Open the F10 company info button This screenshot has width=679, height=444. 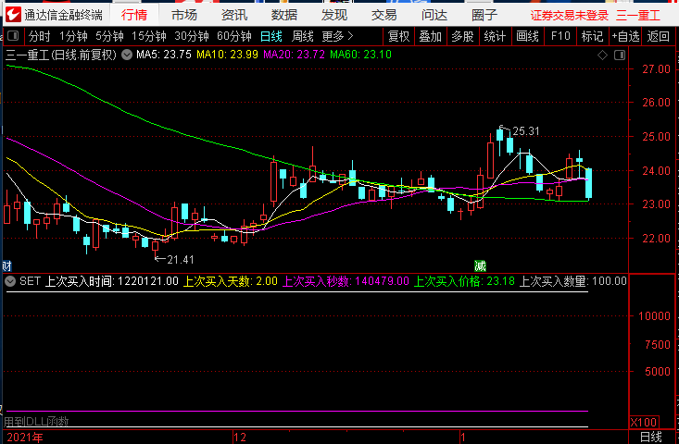[560, 37]
